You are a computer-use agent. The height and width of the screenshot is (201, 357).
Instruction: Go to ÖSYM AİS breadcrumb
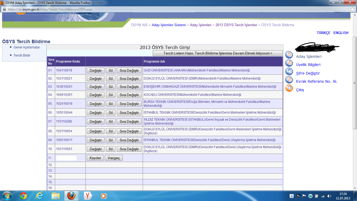[139, 25]
